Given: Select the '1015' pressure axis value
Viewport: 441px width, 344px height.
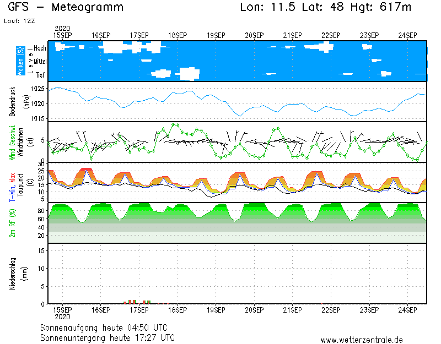Looking at the screenshot, I should [x=37, y=119].
